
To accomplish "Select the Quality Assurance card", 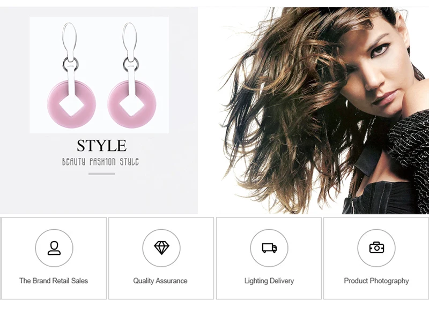I will click(x=161, y=258).
